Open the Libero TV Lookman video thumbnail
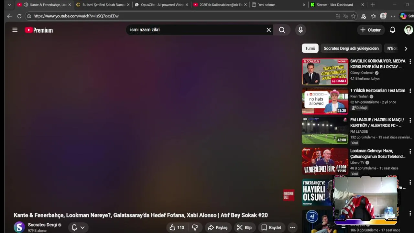Image resolution: width=414 pixels, height=233 pixels. pos(325,161)
